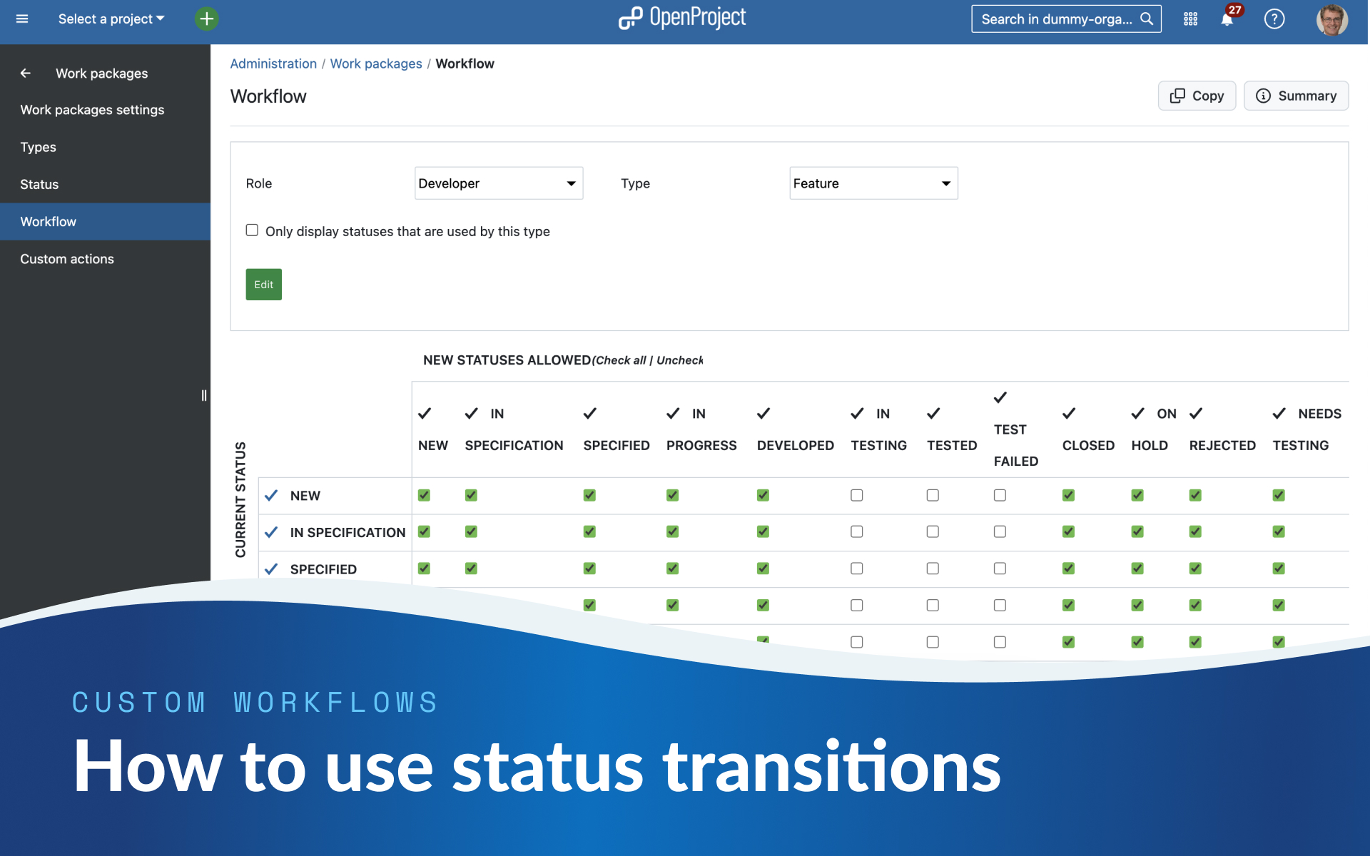Click the notifications bell icon

coord(1227,19)
